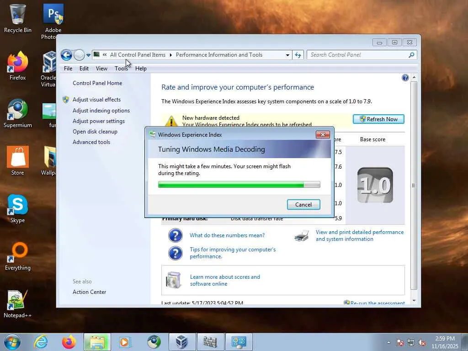
Task: Click View and print detailed performance link
Action: 360,235
